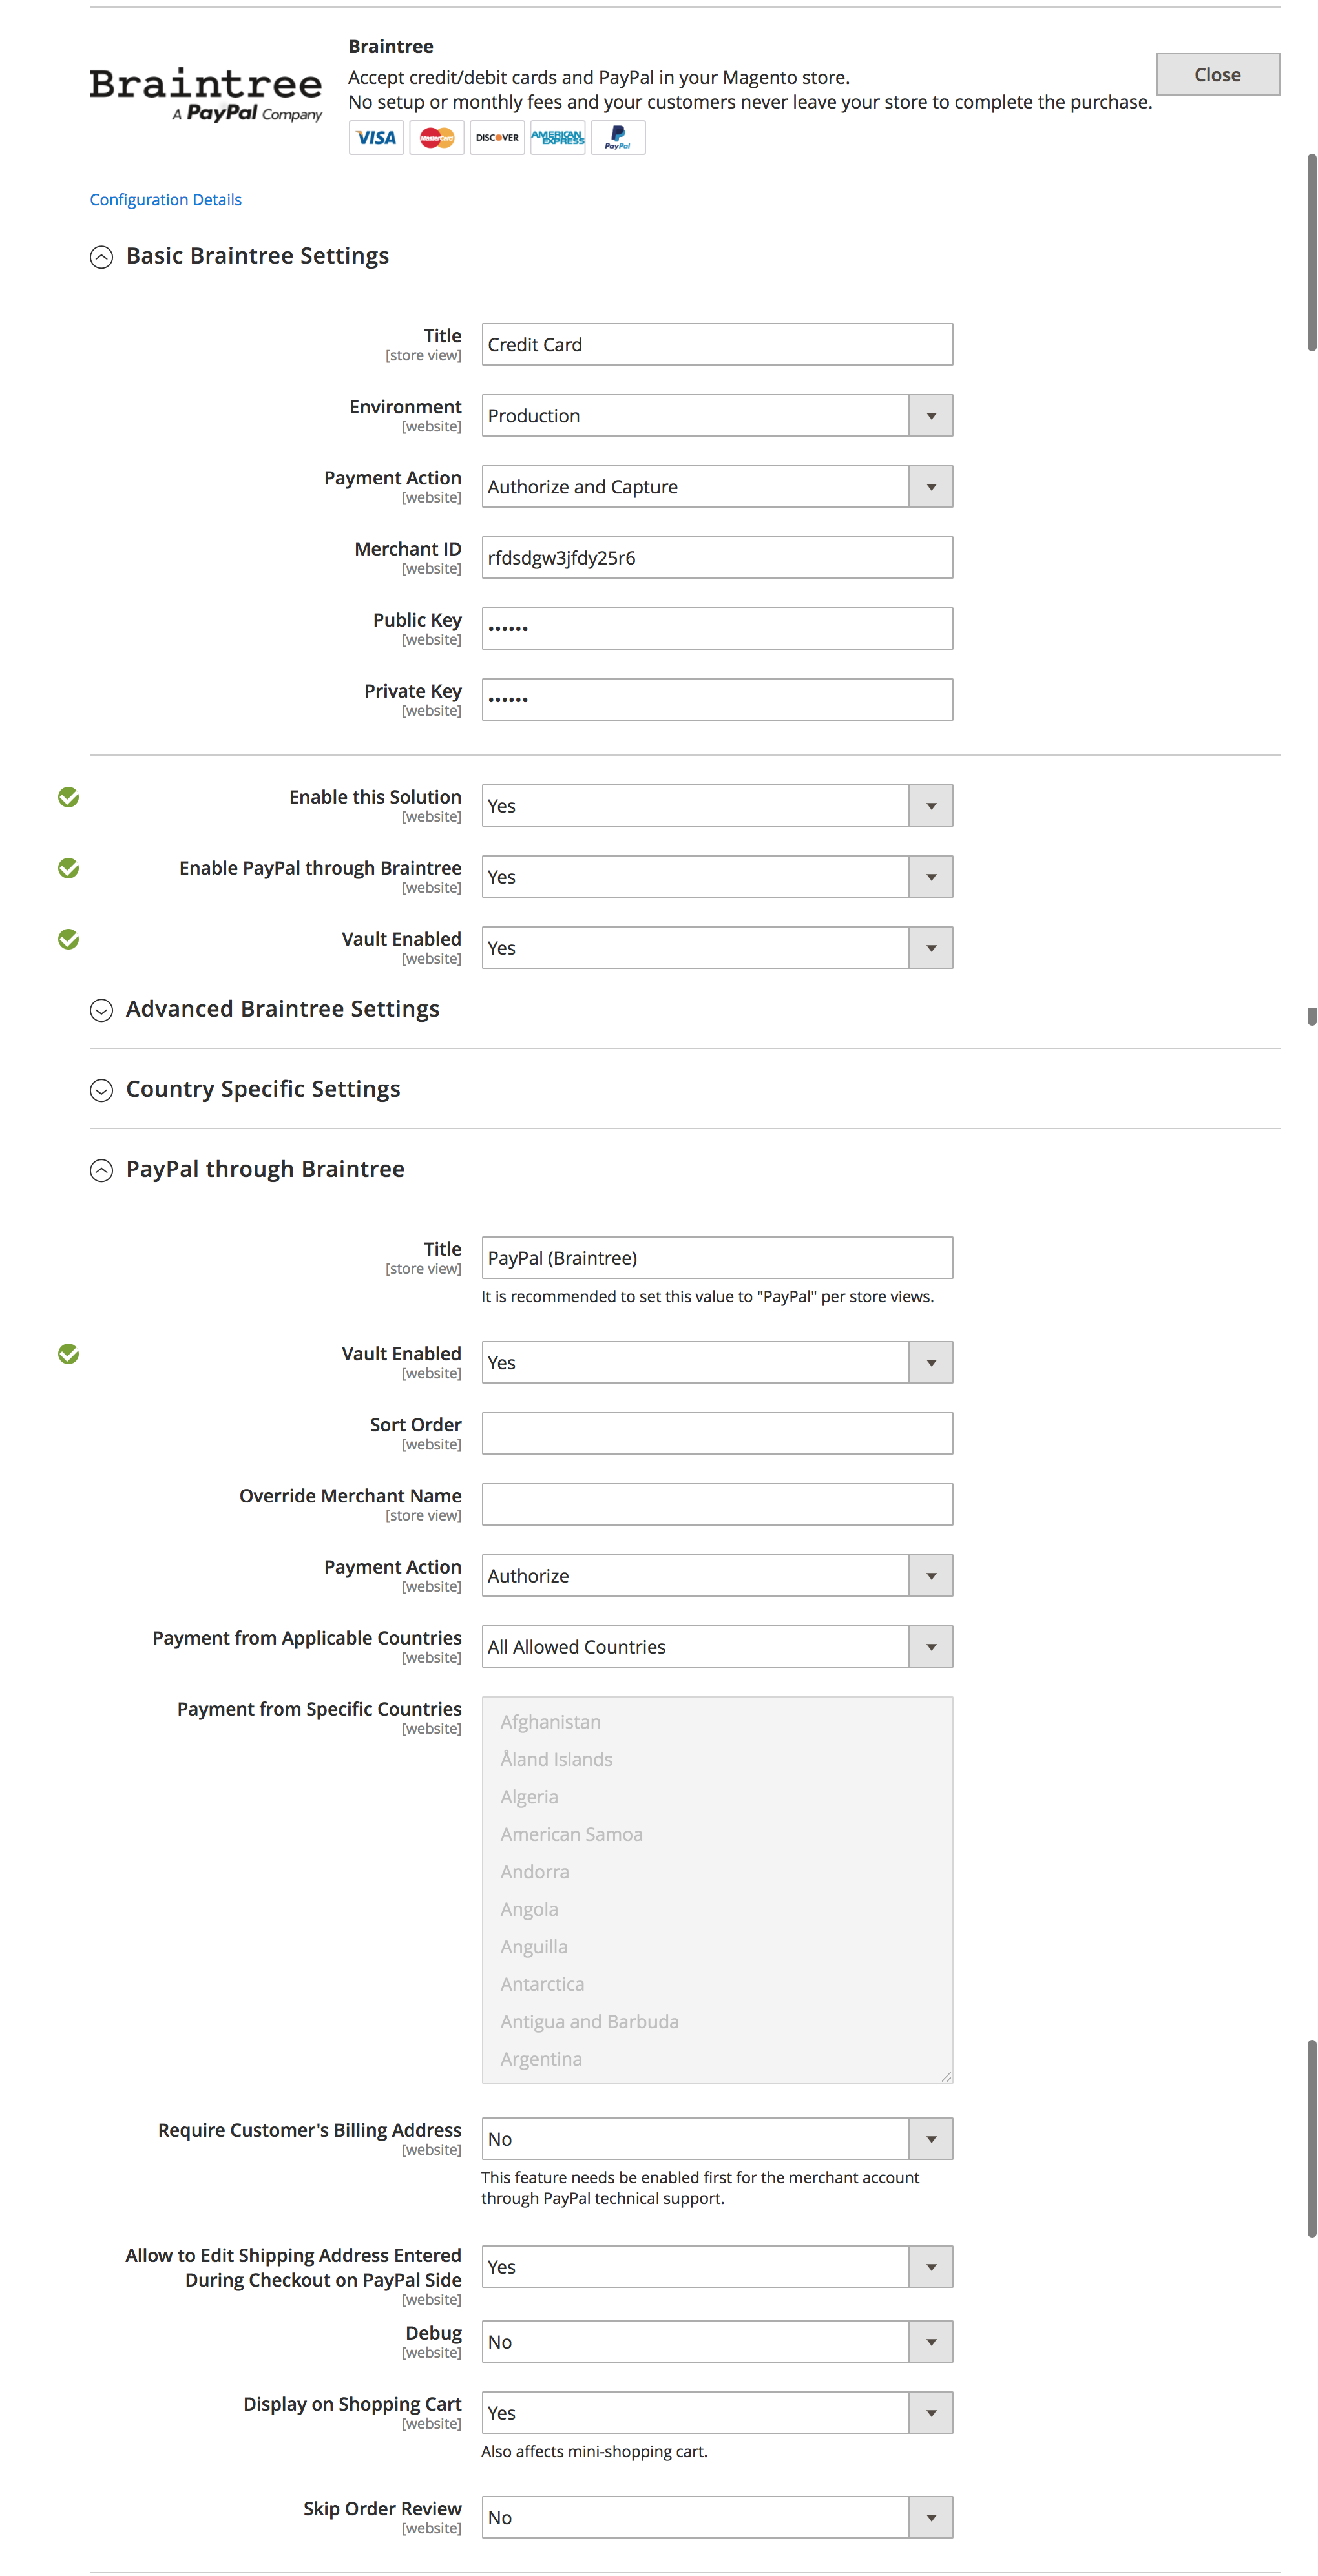The height and width of the screenshot is (2576, 1318).
Task: Click the PayPal payment badge icon
Action: (617, 137)
